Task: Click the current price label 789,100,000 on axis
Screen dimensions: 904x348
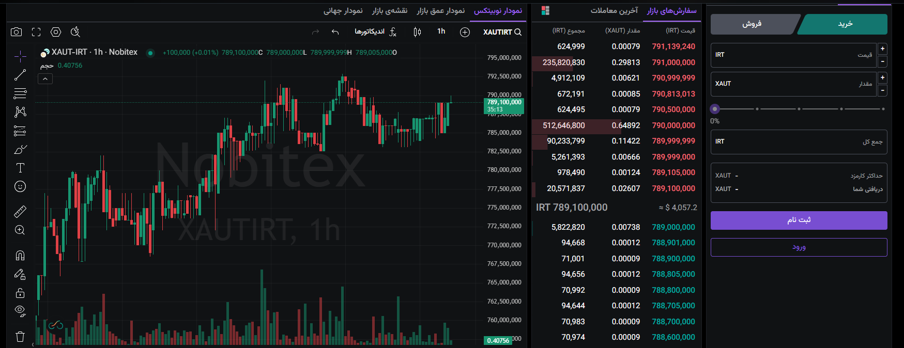Action: 504,105
